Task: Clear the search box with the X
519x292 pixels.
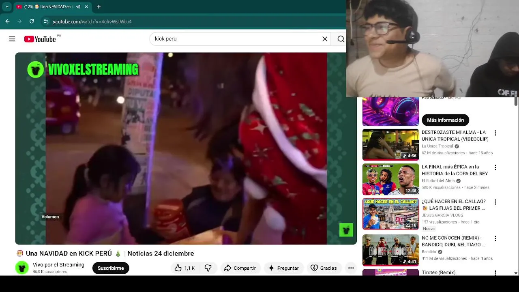Action: (x=325, y=39)
